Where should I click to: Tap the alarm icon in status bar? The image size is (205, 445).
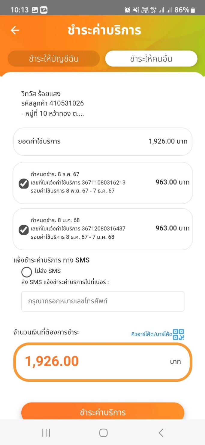point(128,10)
